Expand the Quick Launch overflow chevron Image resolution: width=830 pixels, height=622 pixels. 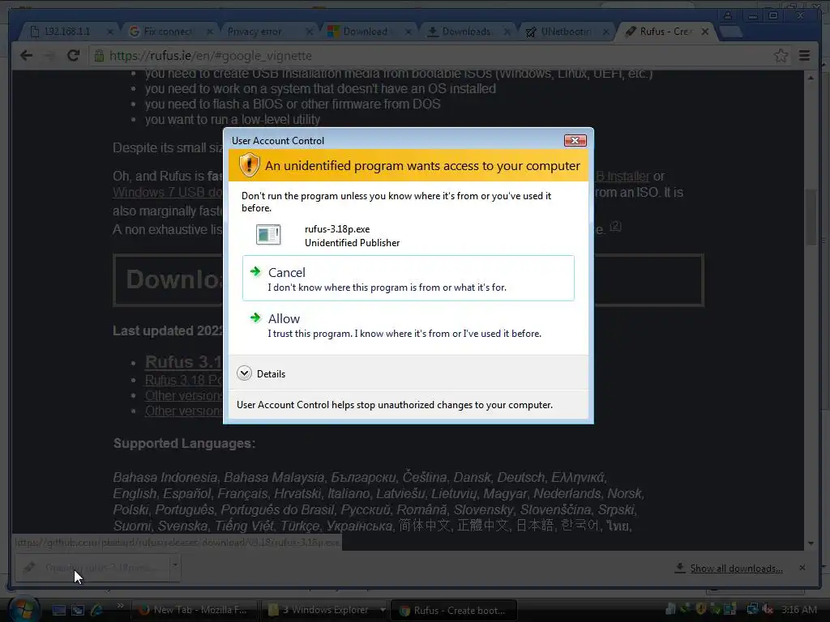point(120,606)
